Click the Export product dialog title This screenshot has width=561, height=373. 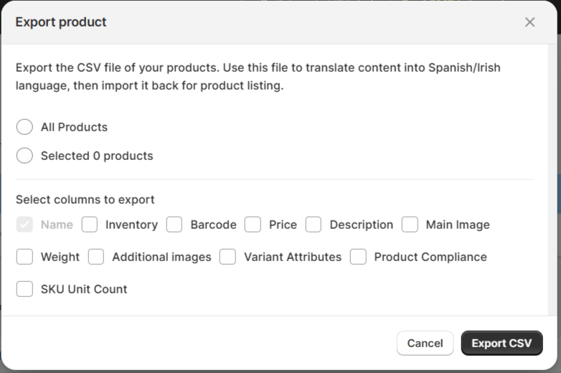[61, 22]
